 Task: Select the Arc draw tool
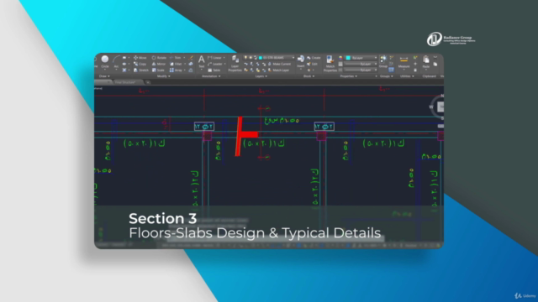coord(116,61)
